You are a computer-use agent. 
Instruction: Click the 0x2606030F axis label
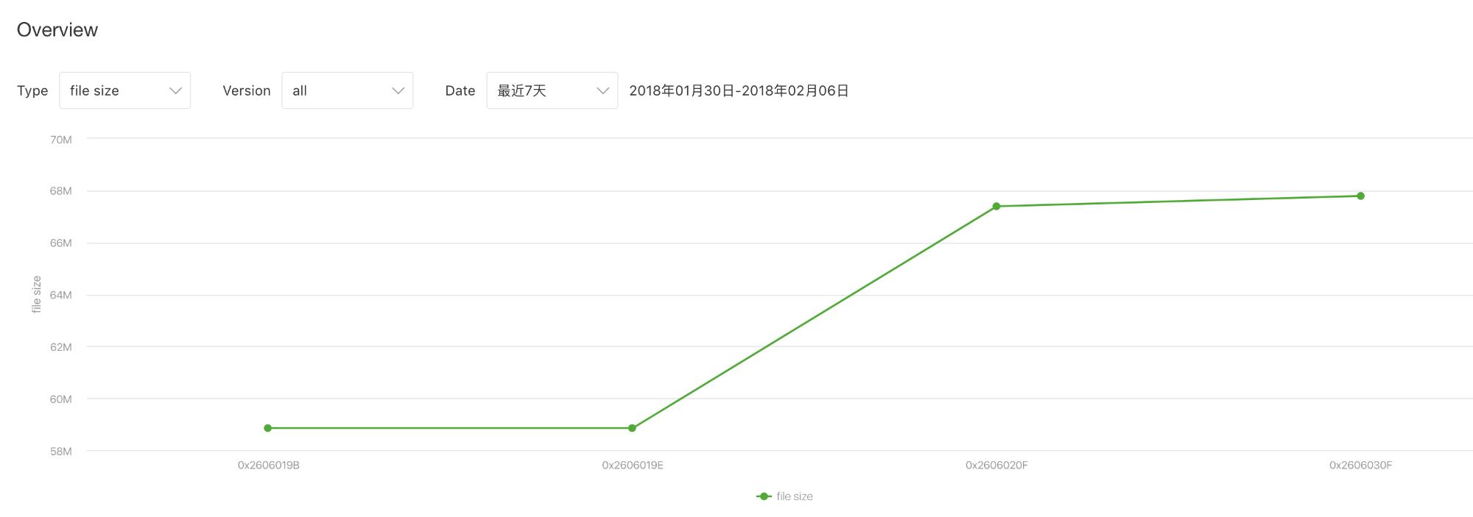(1360, 466)
